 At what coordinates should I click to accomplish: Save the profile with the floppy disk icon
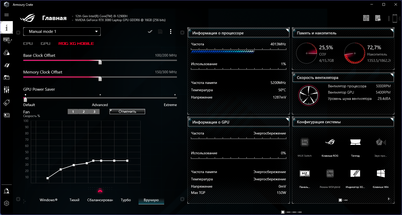click(160, 32)
